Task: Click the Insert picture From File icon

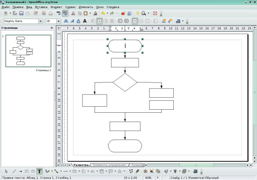Action: tap(152, 171)
